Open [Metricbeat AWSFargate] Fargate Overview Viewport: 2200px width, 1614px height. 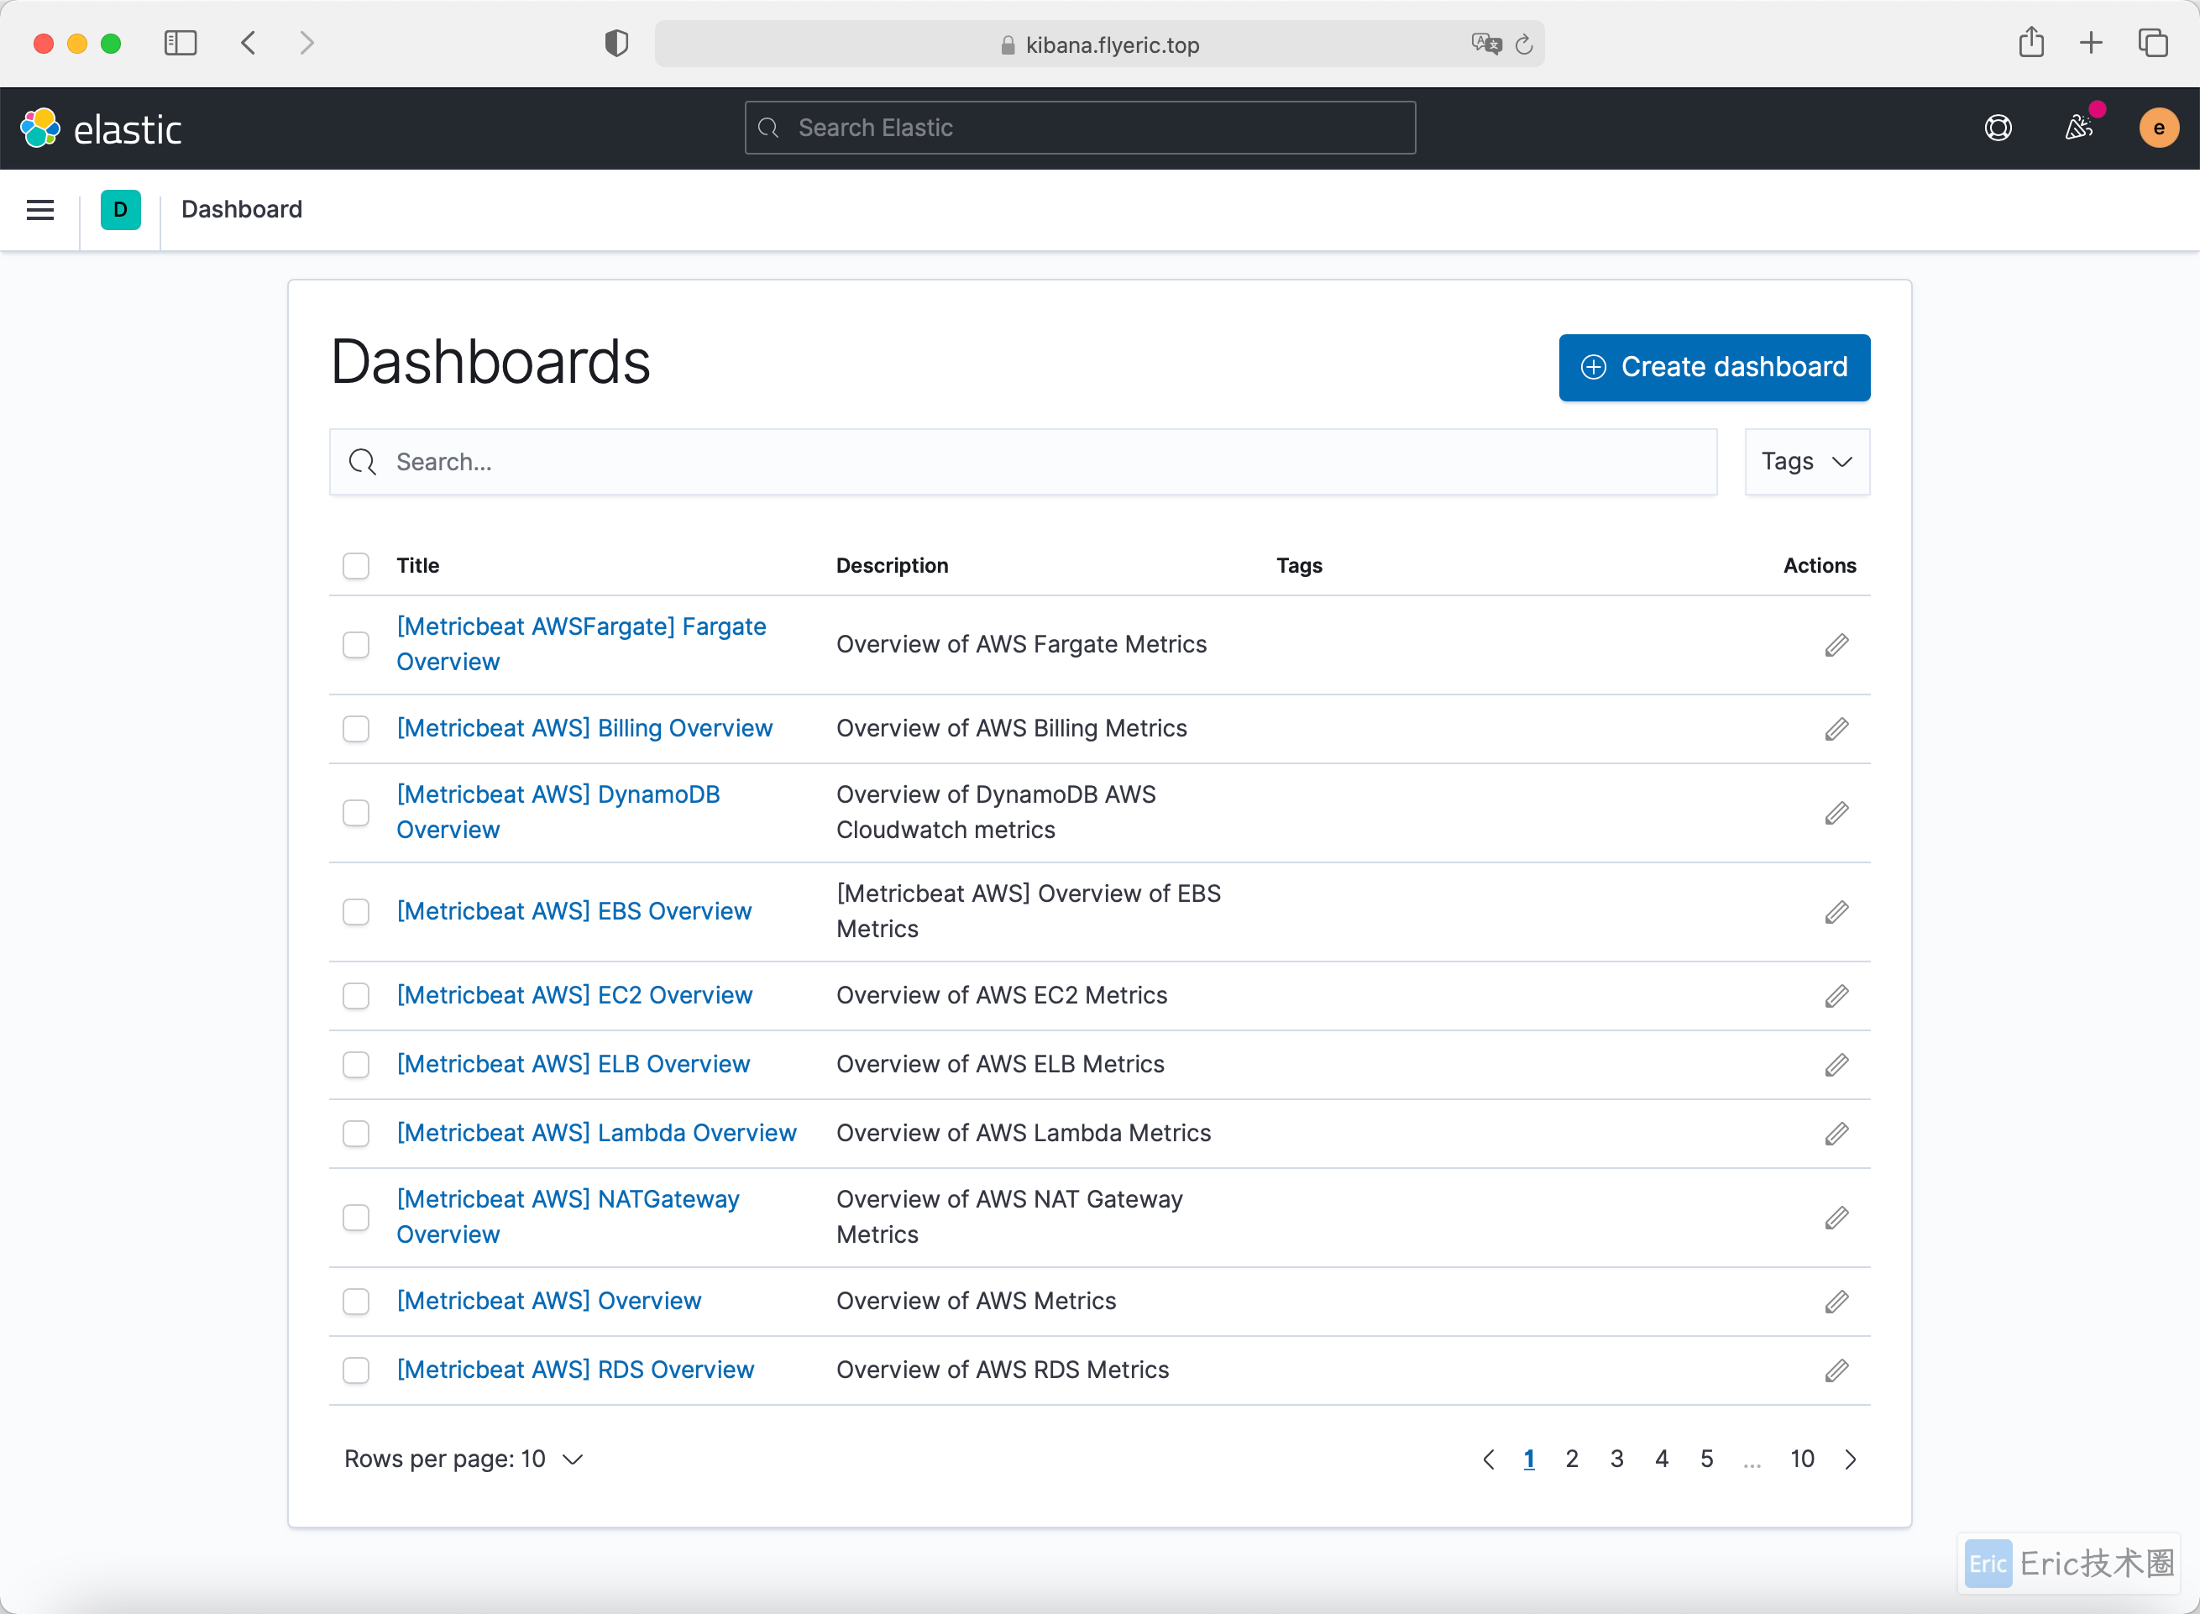[580, 644]
